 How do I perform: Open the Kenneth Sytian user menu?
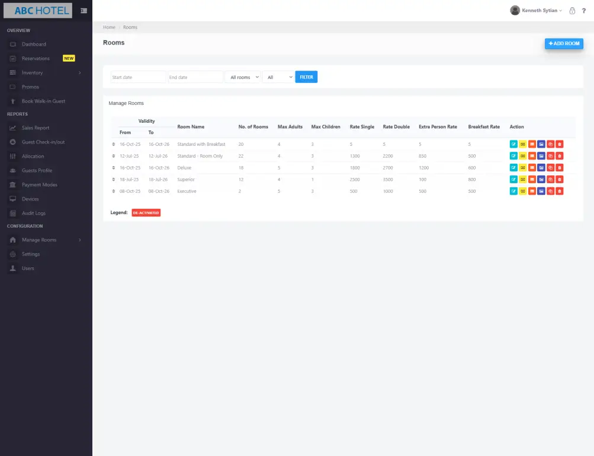(536, 11)
